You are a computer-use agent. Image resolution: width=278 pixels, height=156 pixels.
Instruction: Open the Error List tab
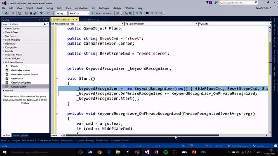[6, 140]
